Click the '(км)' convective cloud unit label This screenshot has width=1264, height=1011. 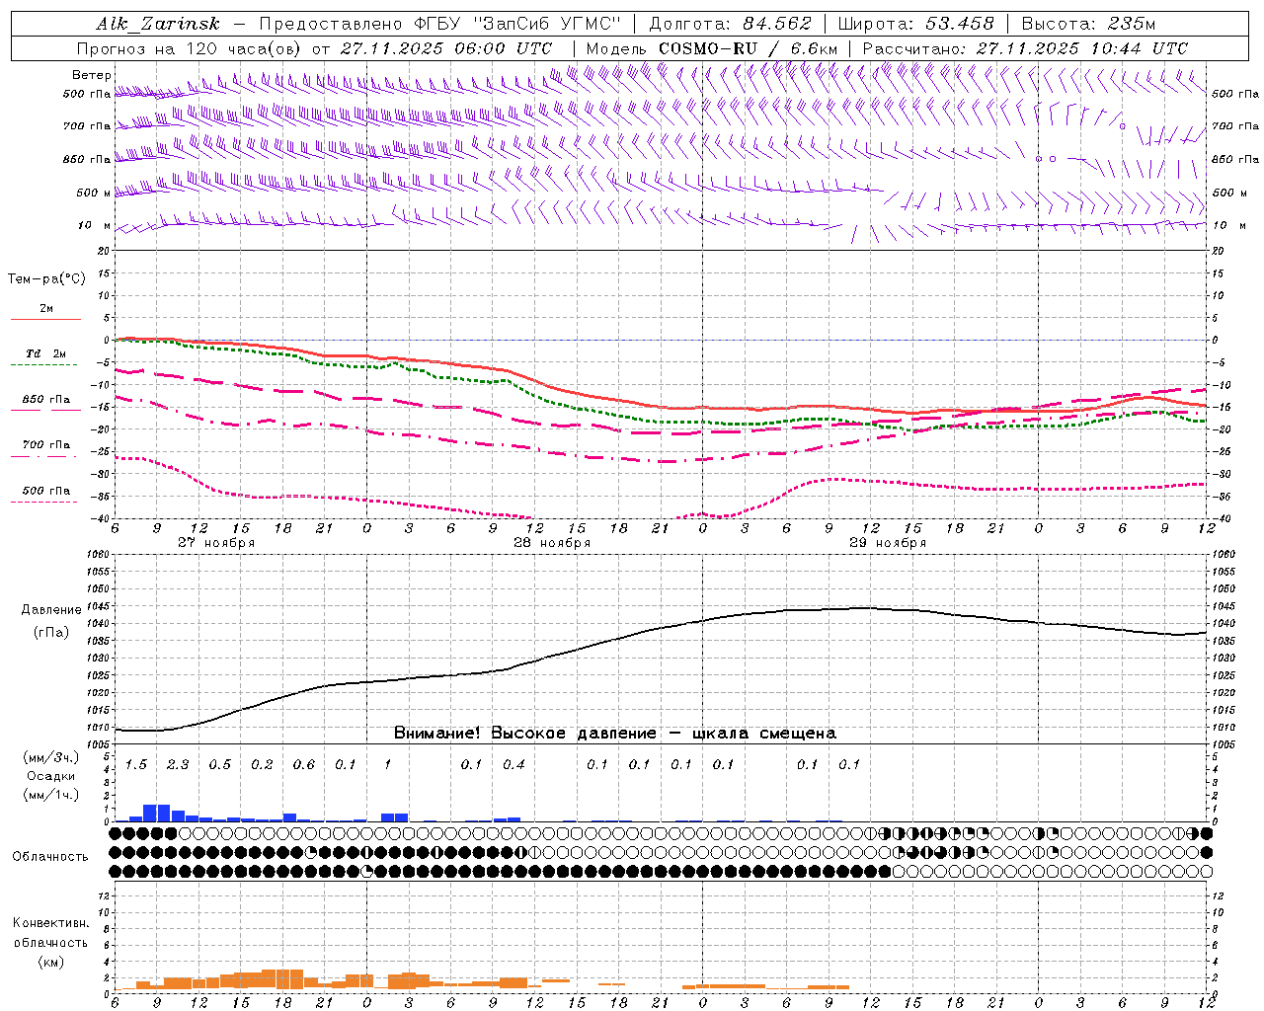[x=50, y=961]
